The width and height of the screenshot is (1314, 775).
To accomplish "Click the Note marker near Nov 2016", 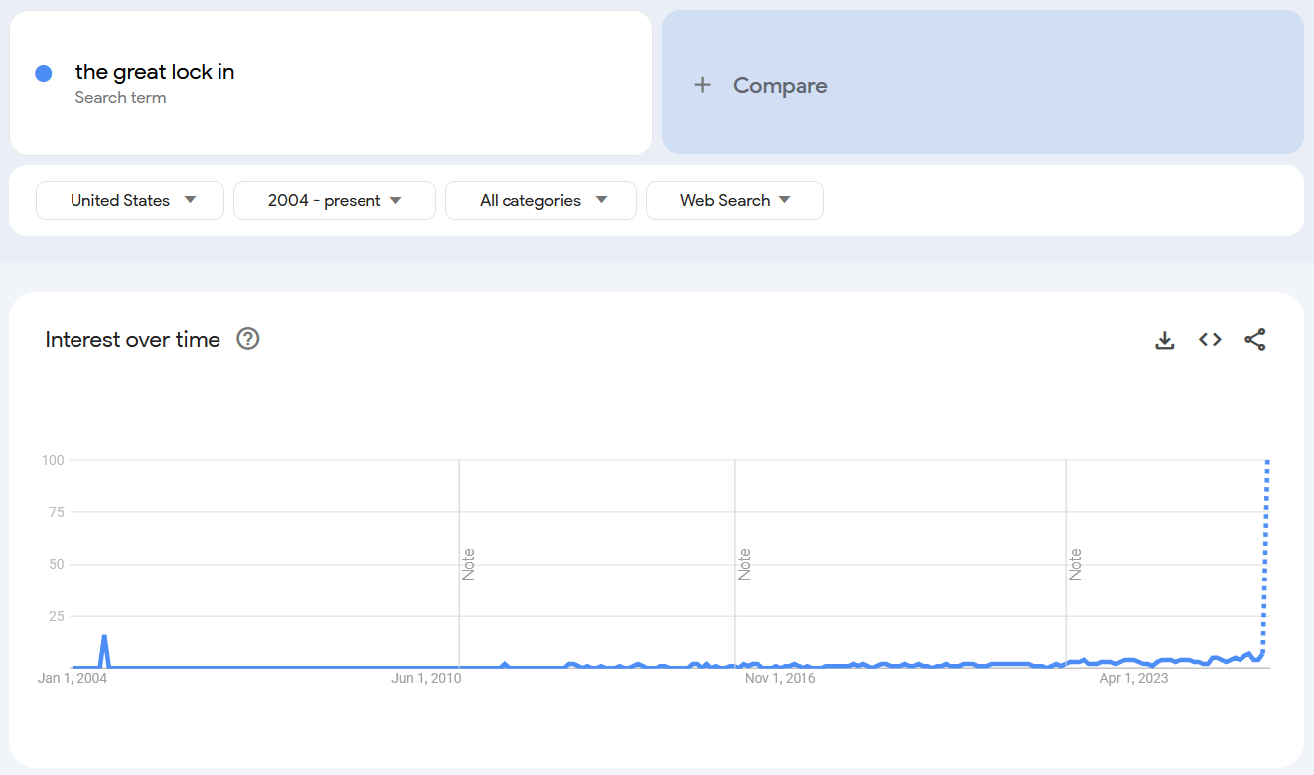I will 744,563.
